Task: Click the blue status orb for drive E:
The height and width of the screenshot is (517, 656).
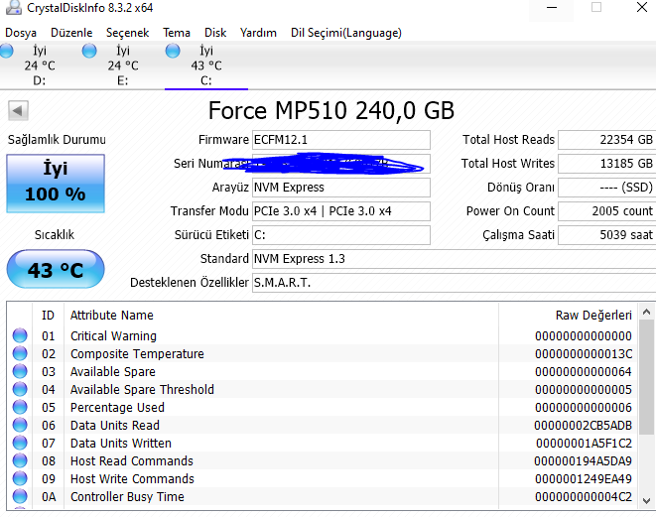Action: click(89, 51)
